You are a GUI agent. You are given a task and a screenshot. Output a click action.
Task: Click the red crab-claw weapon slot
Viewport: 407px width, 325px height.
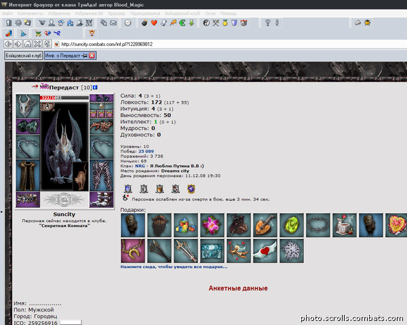click(x=102, y=127)
